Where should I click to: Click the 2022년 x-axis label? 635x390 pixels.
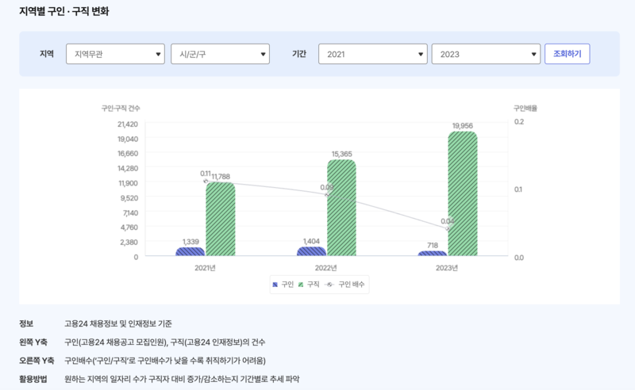pyautogui.click(x=326, y=268)
